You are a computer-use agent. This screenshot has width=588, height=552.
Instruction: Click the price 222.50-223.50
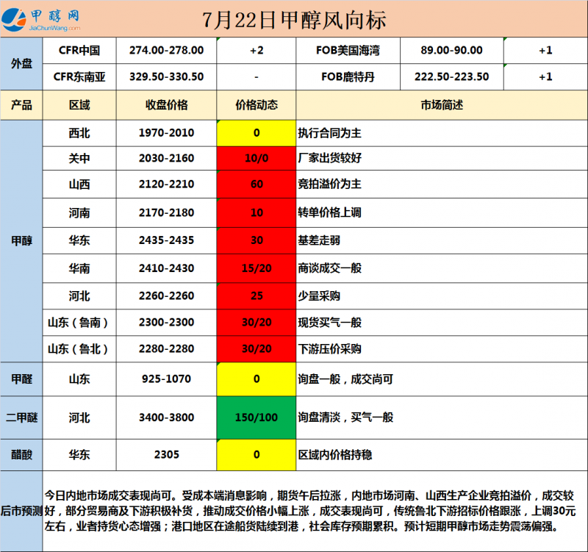(x=451, y=77)
